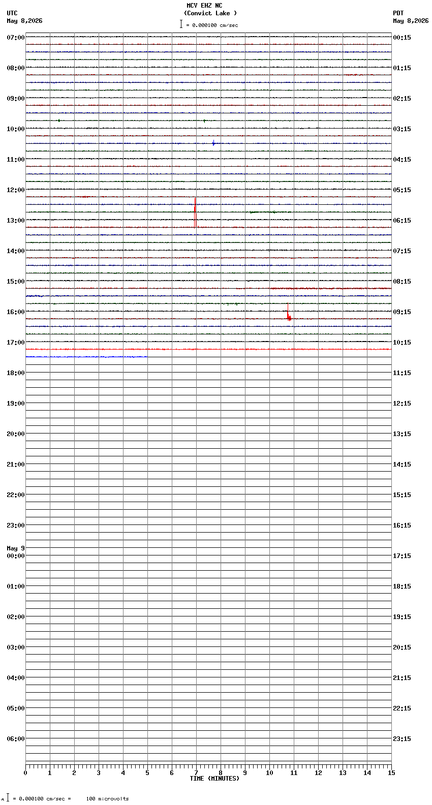Image resolution: width=432 pixels, height=805 pixels.
Task: Click the 0 tick on the minutes axis
Action: 25,773
